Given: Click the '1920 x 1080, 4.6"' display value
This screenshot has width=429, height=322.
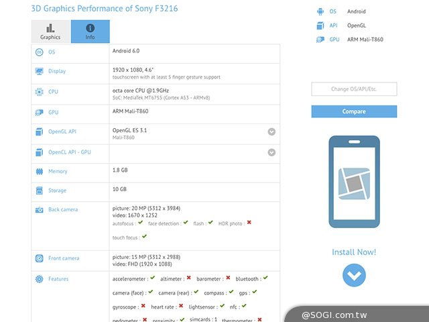Looking at the screenshot, I should pyautogui.click(x=133, y=70).
